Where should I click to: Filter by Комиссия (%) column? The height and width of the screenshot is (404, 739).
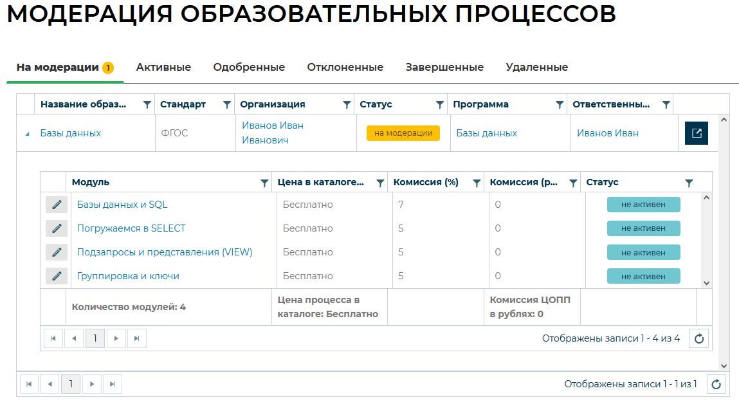pyautogui.click(x=477, y=183)
